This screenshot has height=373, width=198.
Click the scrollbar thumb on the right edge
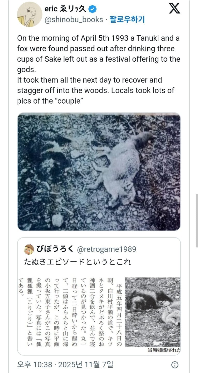click(197, 220)
